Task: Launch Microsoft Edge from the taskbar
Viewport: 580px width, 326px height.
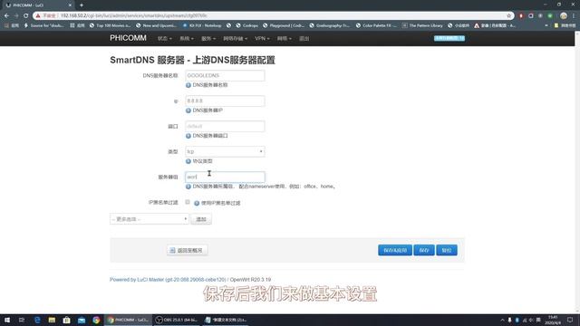Action: click(x=37, y=320)
